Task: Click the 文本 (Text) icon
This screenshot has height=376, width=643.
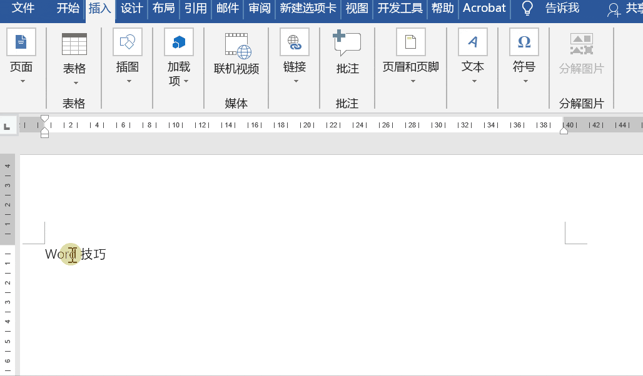Action: coord(472,42)
